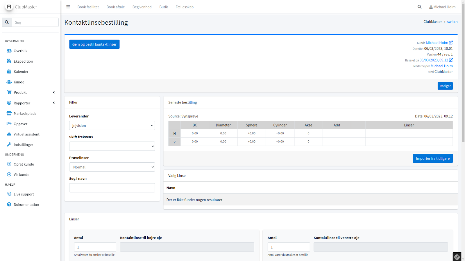Open the Leverandør dropdown

(x=112, y=126)
